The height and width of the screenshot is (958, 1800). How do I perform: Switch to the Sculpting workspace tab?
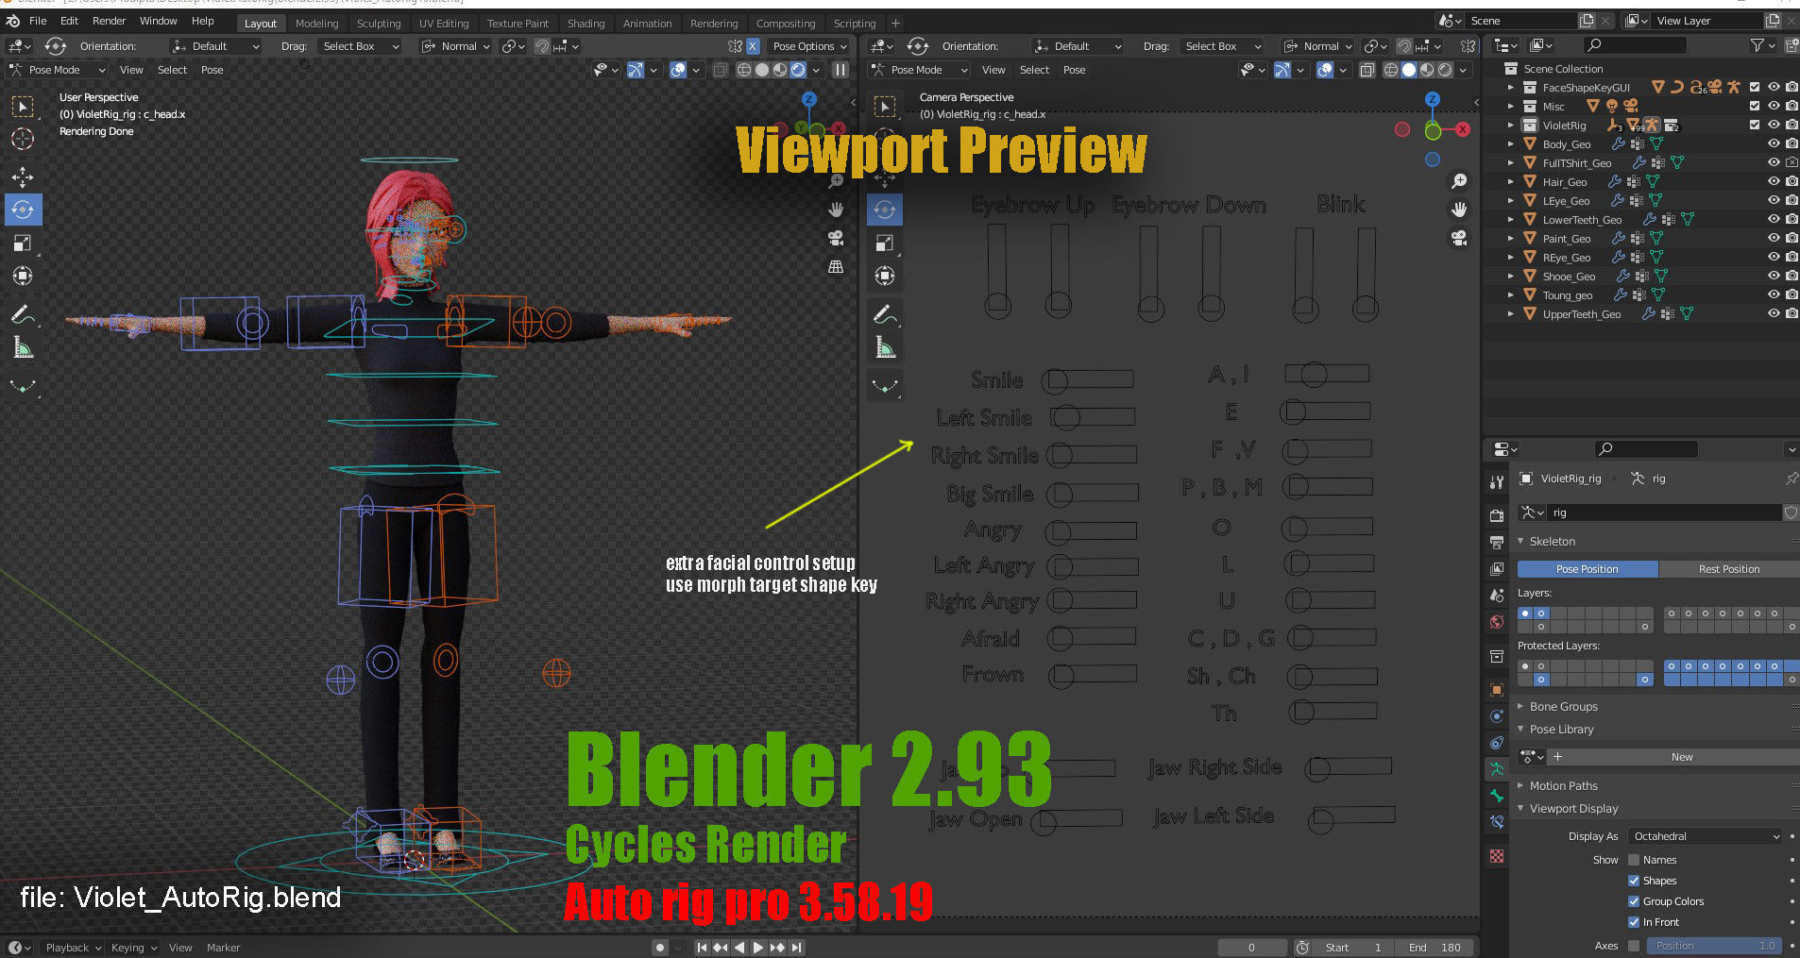379,24
